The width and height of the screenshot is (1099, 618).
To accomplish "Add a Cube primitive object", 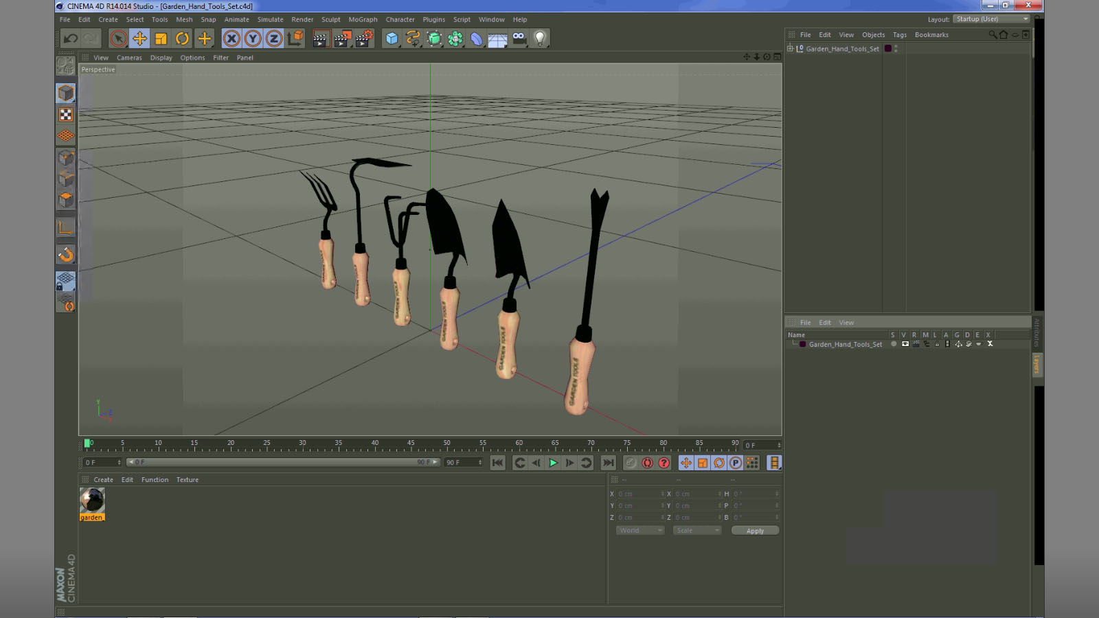I will 392,38.
